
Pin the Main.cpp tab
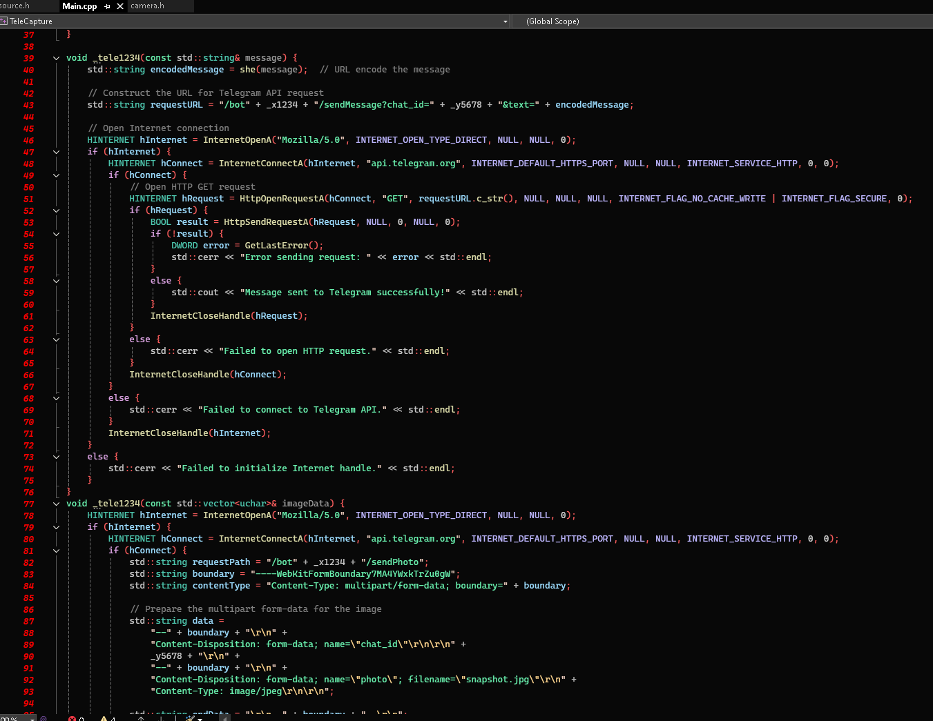point(107,6)
